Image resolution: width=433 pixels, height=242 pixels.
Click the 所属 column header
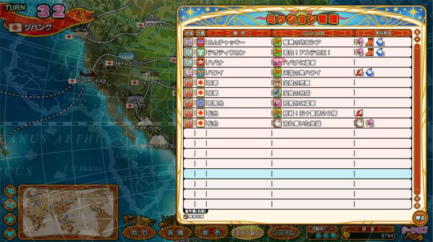[x=201, y=33]
